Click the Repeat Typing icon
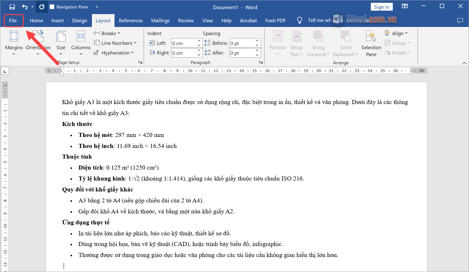469x272 pixels. click(x=42, y=6)
